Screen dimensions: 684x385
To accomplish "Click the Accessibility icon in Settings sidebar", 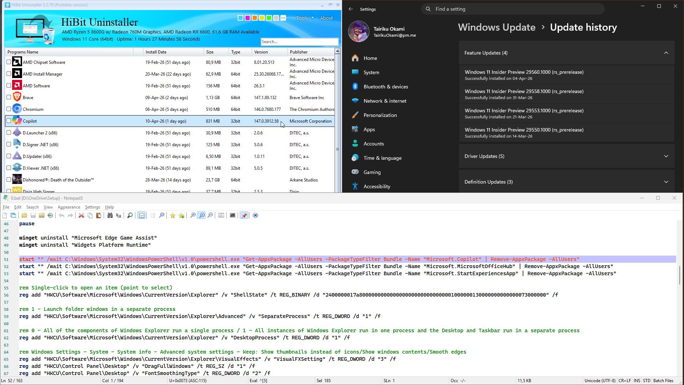I will 355,186.
